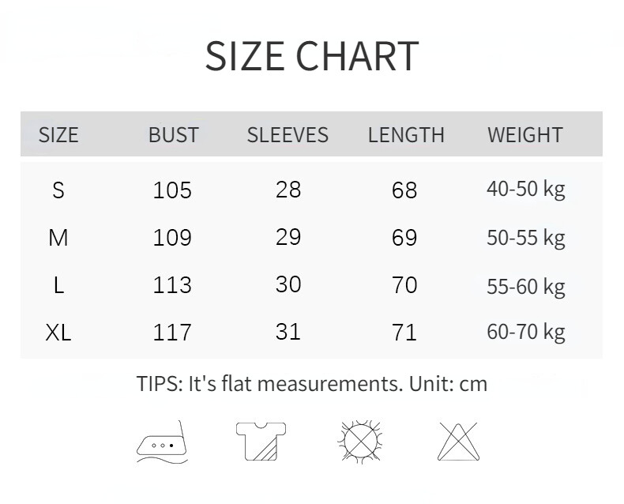Click weight range 60-70 kg
Image resolution: width=624 pixels, height=504 pixels.
(x=526, y=332)
